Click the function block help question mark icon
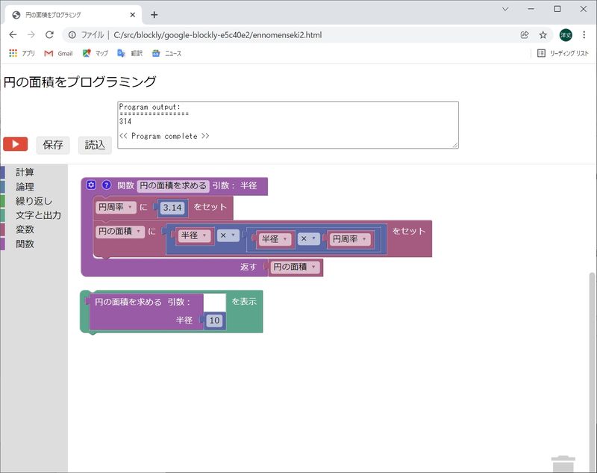The height and width of the screenshot is (473, 597). (x=106, y=185)
